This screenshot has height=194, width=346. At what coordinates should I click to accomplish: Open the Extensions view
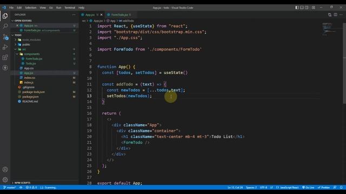[x=5, y=58]
